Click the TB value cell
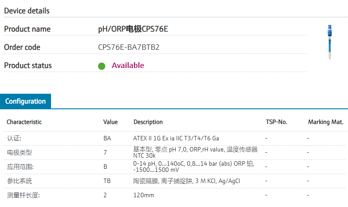 [107, 181]
